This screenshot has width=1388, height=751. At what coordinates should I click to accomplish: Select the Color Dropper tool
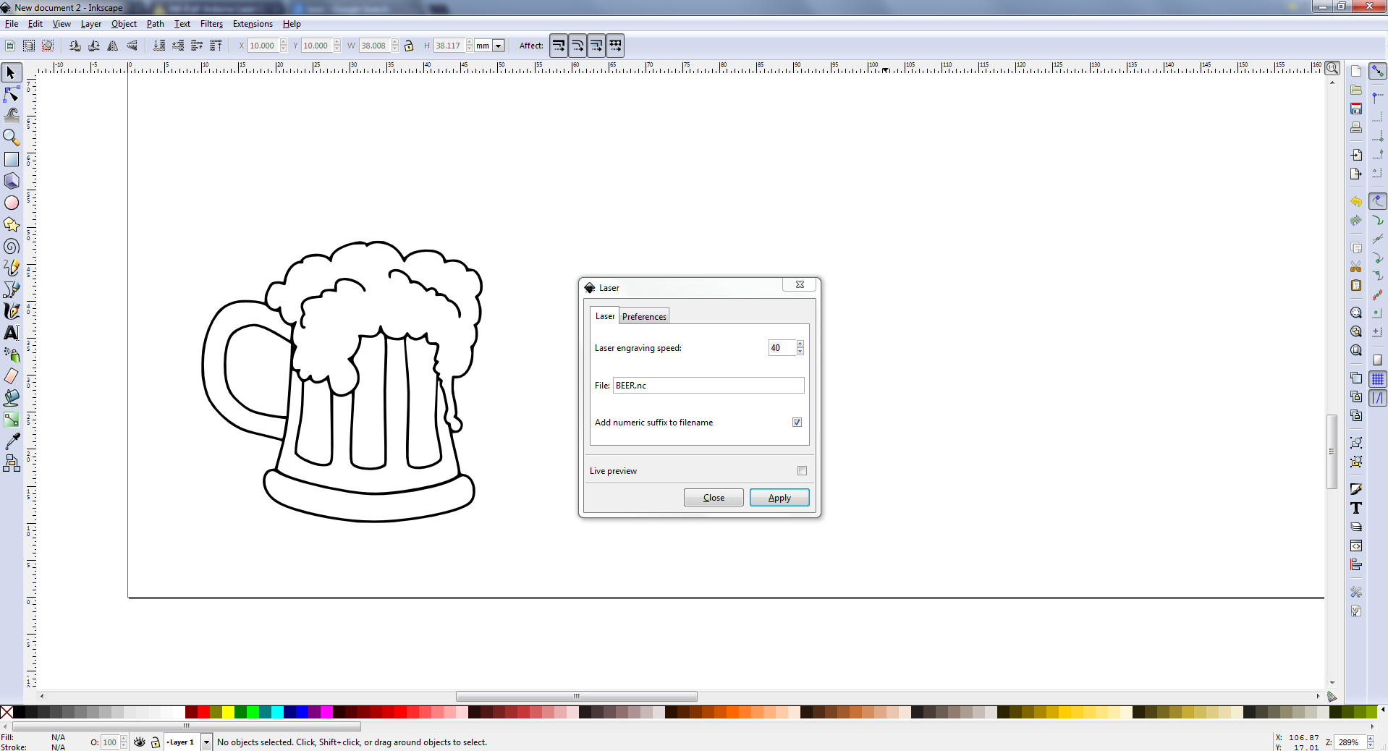pyautogui.click(x=12, y=441)
